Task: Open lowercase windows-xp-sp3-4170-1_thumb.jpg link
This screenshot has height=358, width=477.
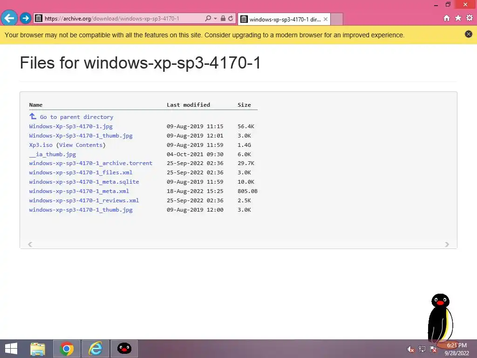Action: pos(81,210)
